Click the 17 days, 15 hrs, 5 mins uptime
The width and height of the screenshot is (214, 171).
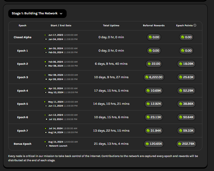click(111, 91)
